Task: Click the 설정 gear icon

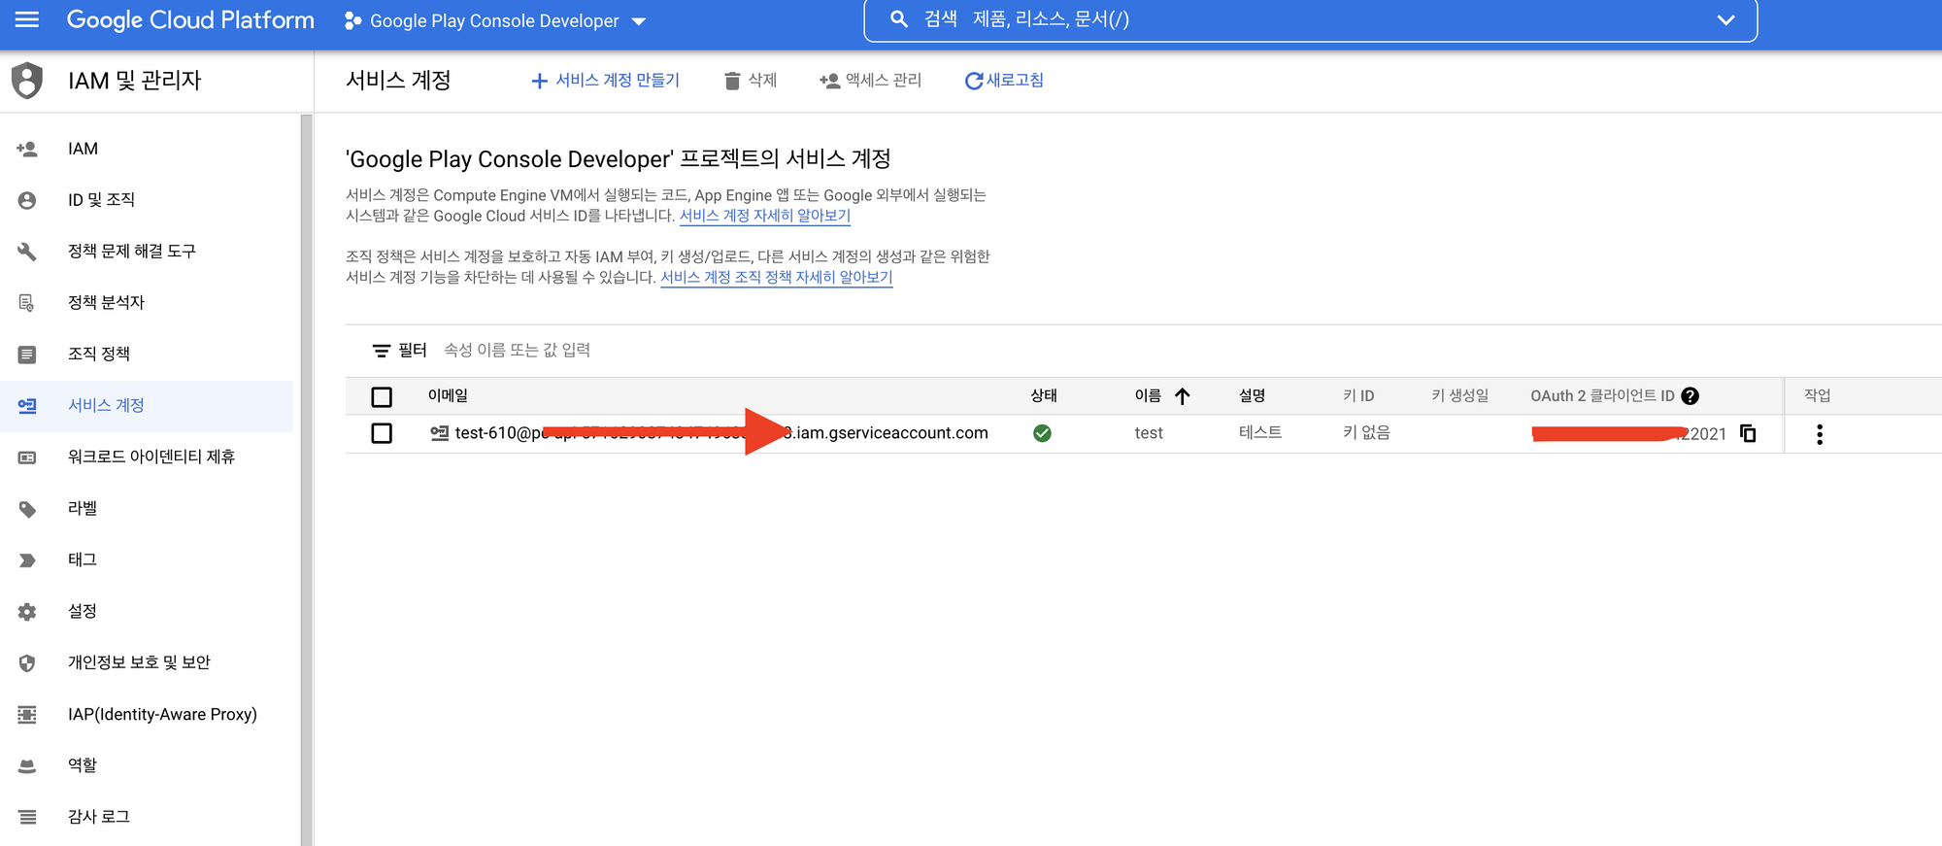Action: click(27, 612)
